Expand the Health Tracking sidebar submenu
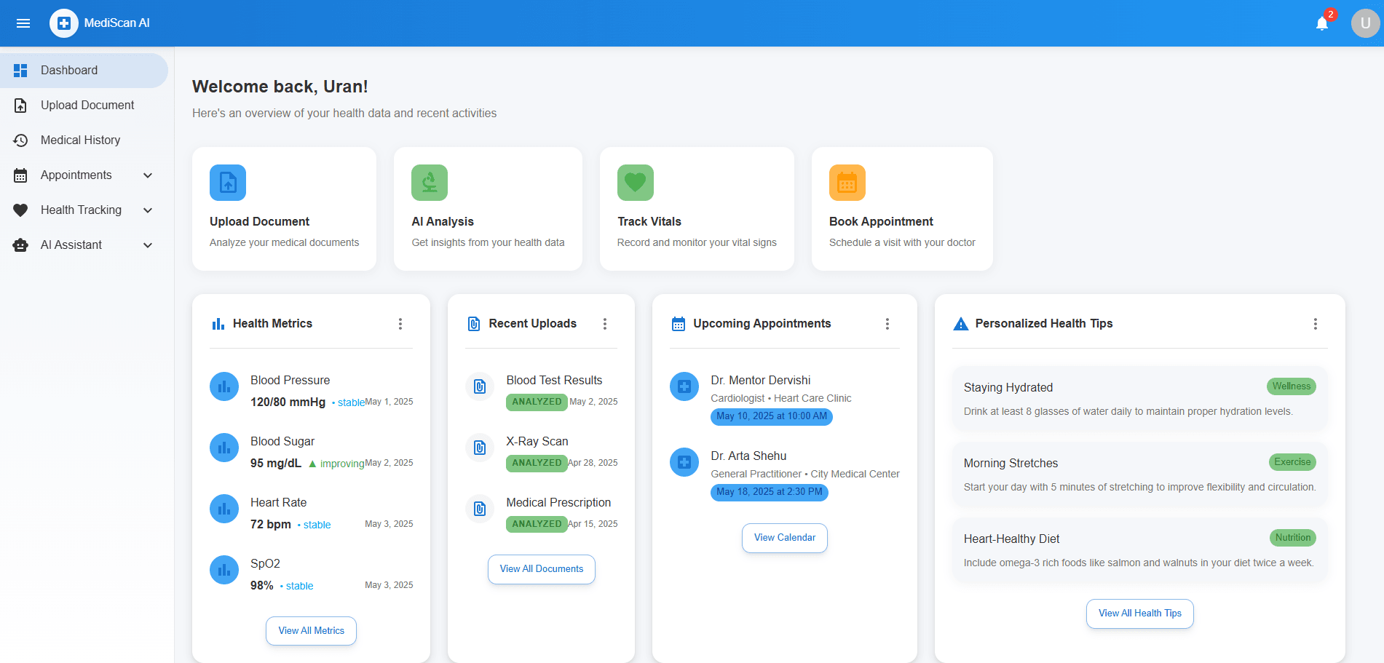1384x663 pixels. point(148,210)
